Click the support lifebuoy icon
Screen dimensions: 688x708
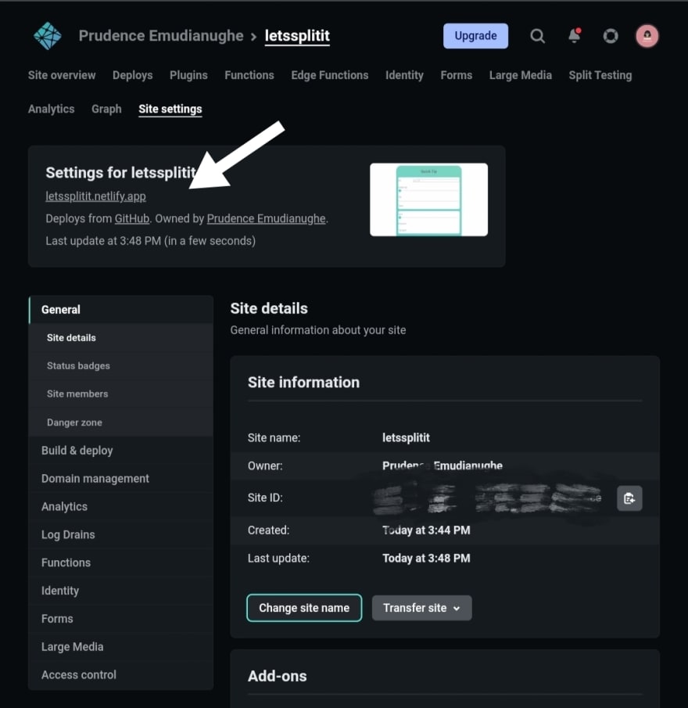(611, 36)
